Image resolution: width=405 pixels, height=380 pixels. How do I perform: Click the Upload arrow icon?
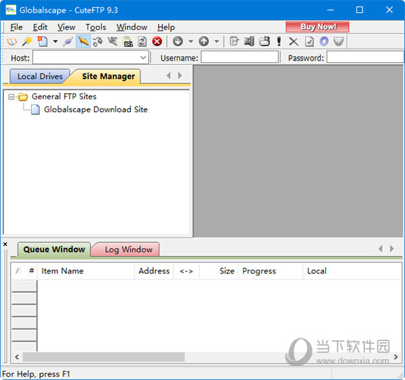click(204, 41)
